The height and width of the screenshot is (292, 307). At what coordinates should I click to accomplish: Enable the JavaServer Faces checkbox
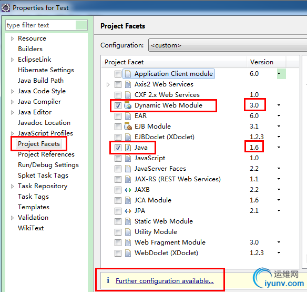pyautogui.click(x=118, y=169)
